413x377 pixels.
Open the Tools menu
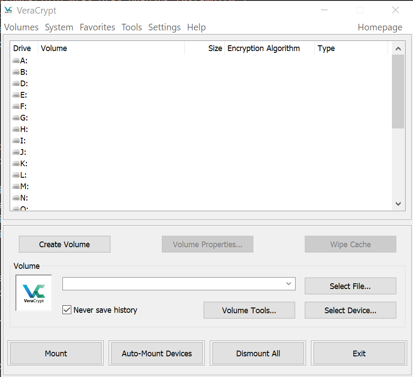132,27
